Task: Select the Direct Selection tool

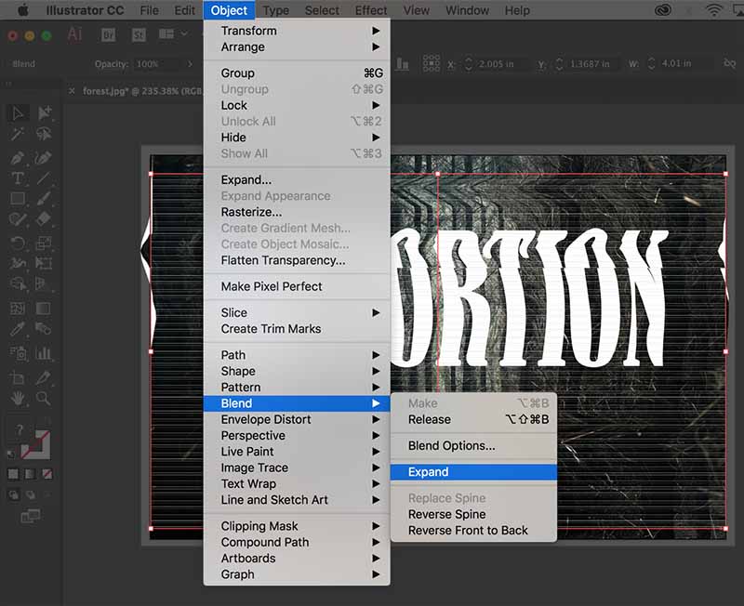Action: tap(44, 113)
